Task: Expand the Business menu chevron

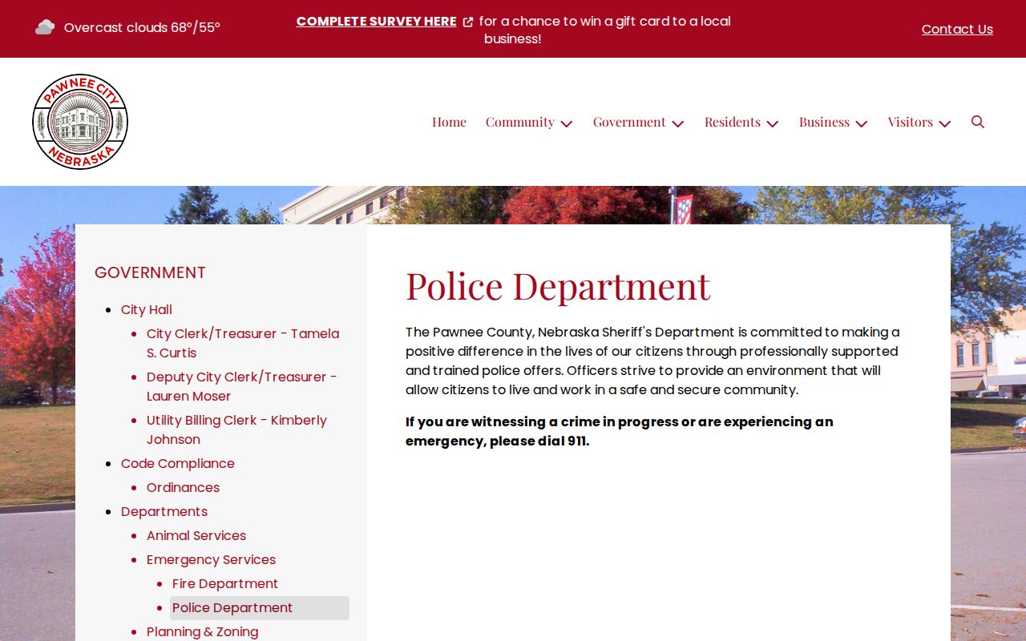Action: coord(862,123)
